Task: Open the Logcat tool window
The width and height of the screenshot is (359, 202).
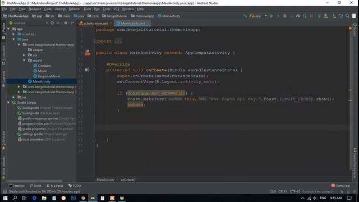Action: click(x=55, y=186)
